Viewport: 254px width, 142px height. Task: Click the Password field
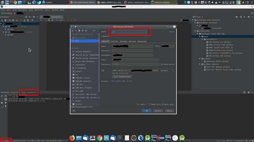coord(135,64)
